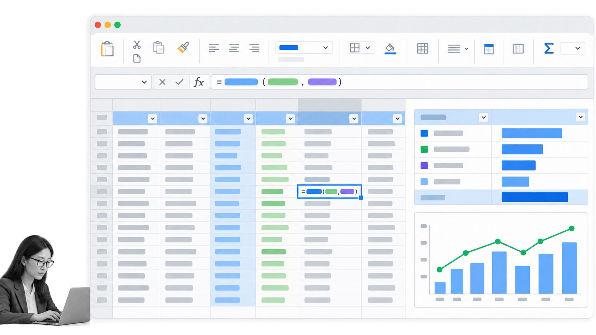The width and height of the screenshot is (596, 335).
Task: Open the filter dropdown of the last table column
Action: pos(397,119)
